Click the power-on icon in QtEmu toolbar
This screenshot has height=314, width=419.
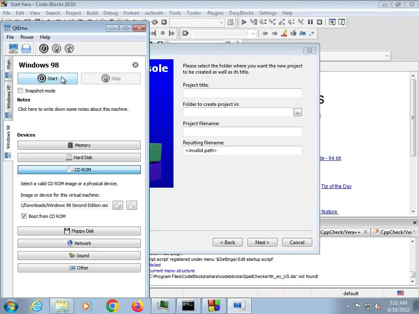pos(44,48)
